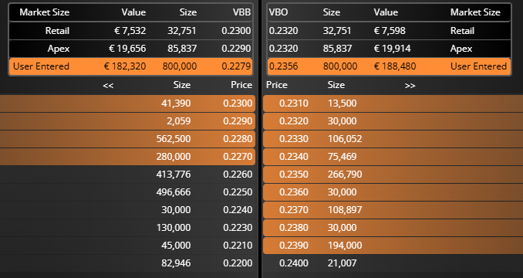Select ask level 0.2350 with 266,790

(393, 175)
